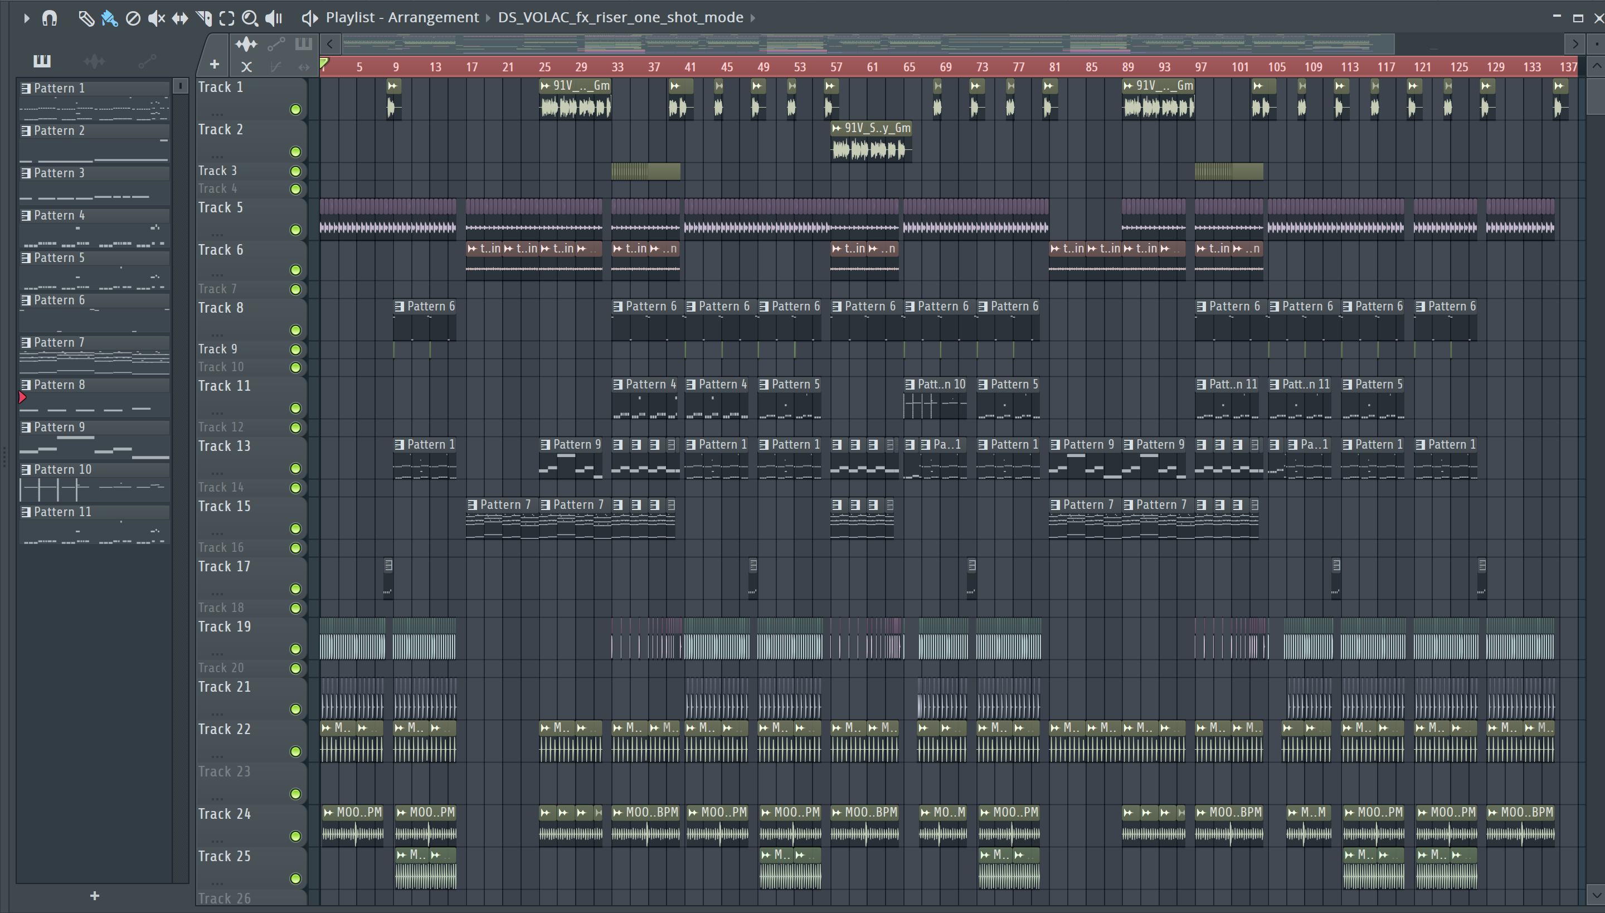The height and width of the screenshot is (913, 1605).
Task: Click the first Pattern 6 clip on Track 8
Action: pyautogui.click(x=425, y=320)
